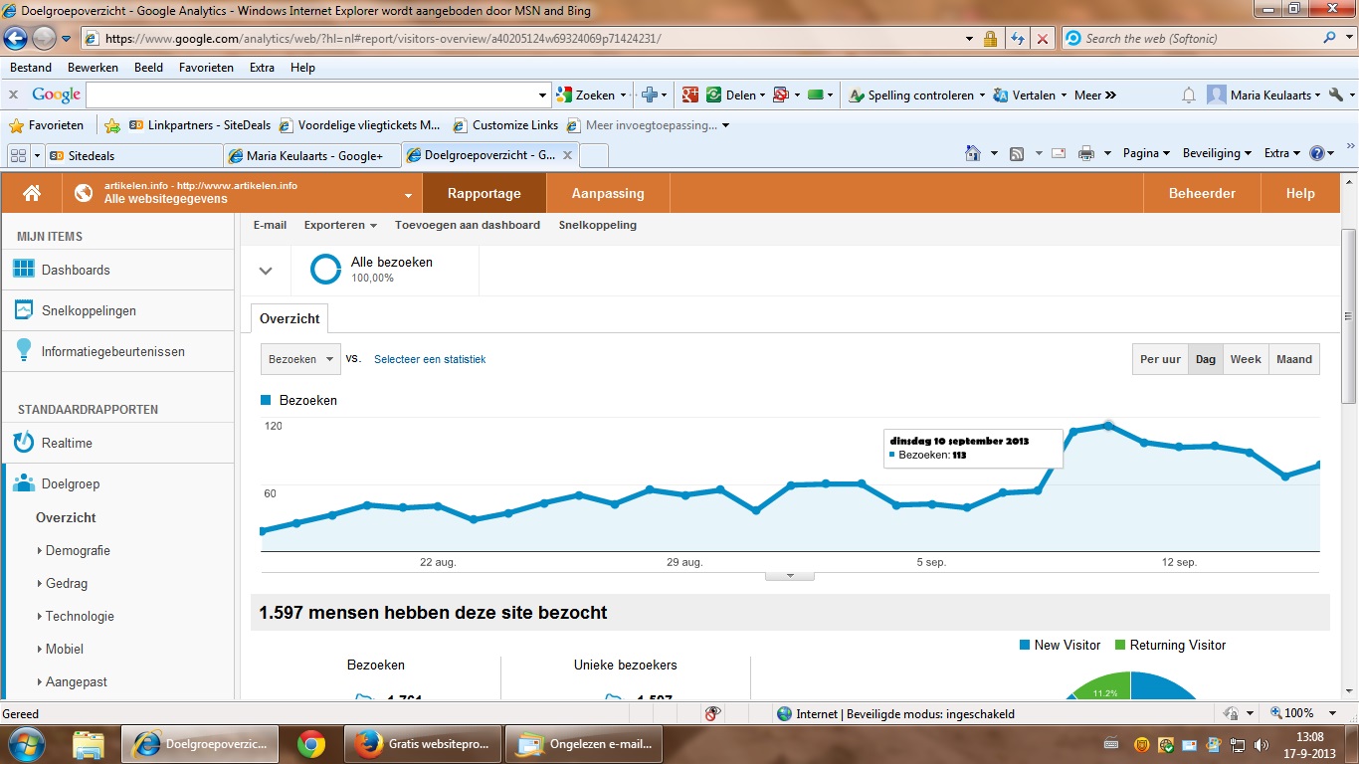Open the IE Help question mark icon

[x=1317, y=153]
